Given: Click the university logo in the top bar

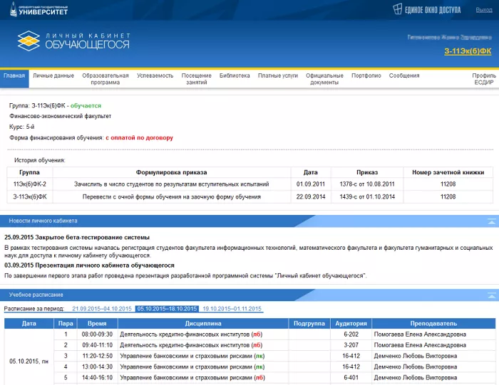Looking at the screenshot, I should point(41,9).
